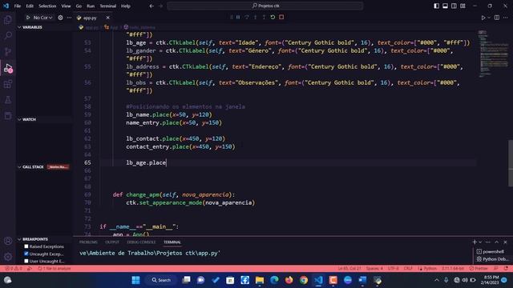
Task: Open the Help menu
Action: [x=126, y=6]
